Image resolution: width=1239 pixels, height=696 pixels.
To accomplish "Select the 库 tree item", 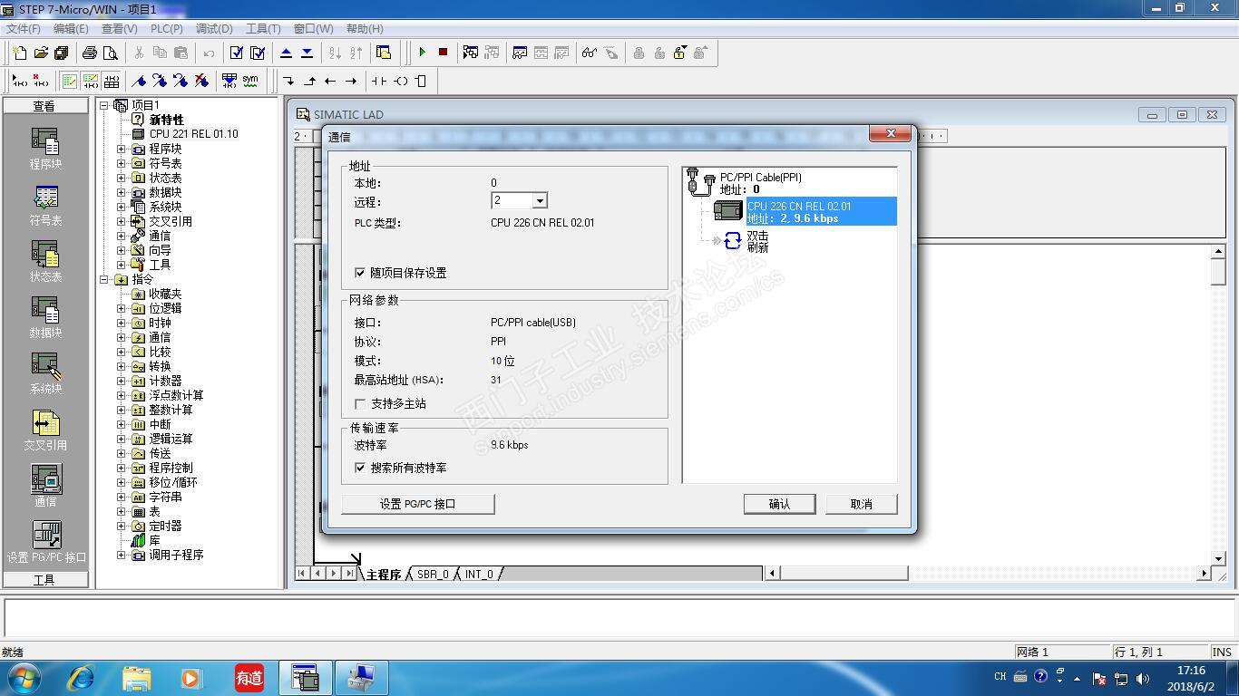I will (154, 540).
